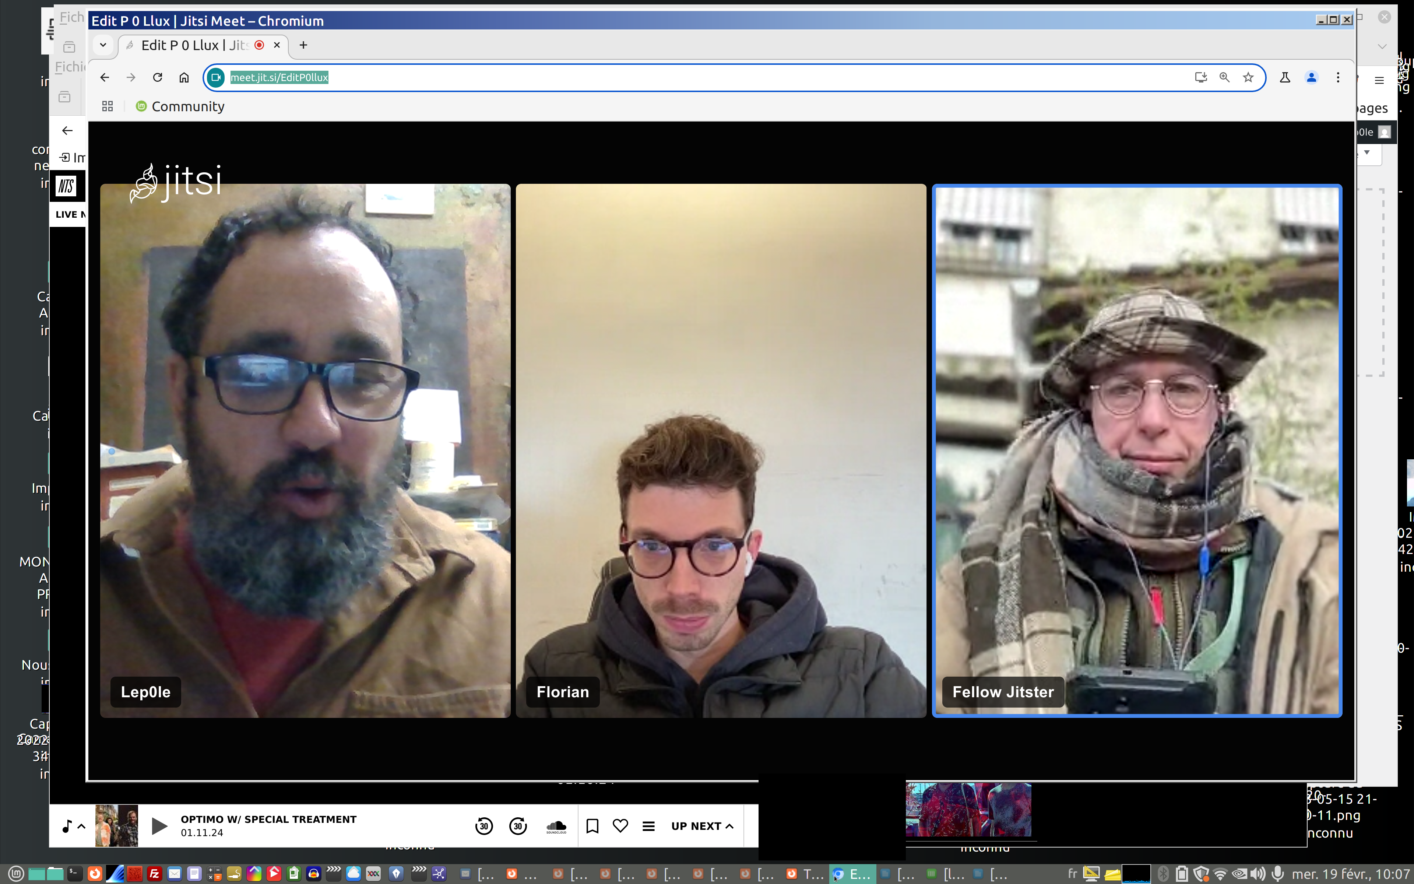
Task: Toggle the heart favorite on the episode
Action: coord(620,825)
